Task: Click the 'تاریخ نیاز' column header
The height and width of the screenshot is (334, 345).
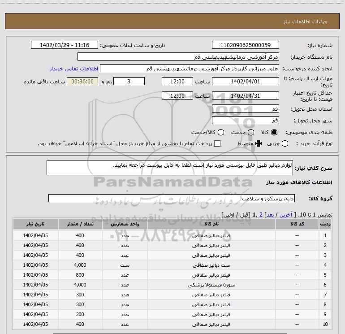Action: pos(35,224)
